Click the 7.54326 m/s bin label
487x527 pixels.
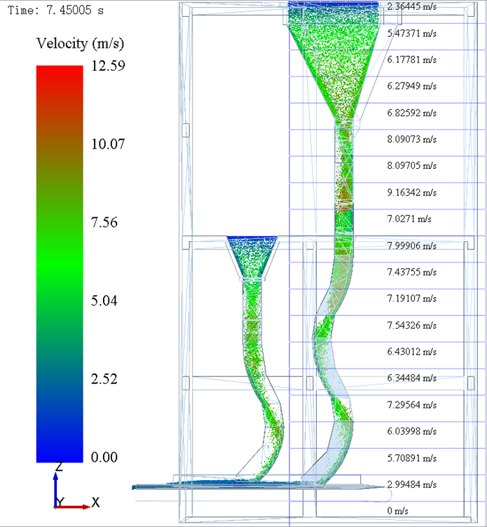(x=412, y=325)
